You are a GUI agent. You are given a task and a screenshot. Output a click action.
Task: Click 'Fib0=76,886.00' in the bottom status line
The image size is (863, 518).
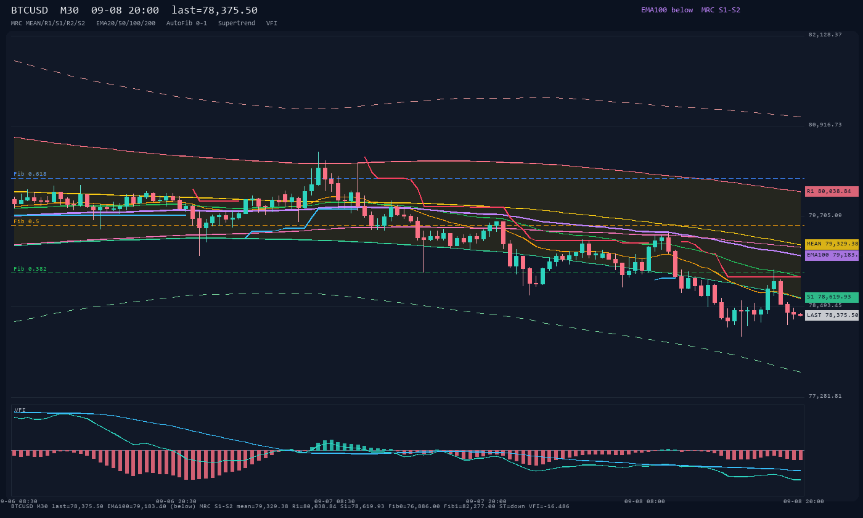coord(414,506)
